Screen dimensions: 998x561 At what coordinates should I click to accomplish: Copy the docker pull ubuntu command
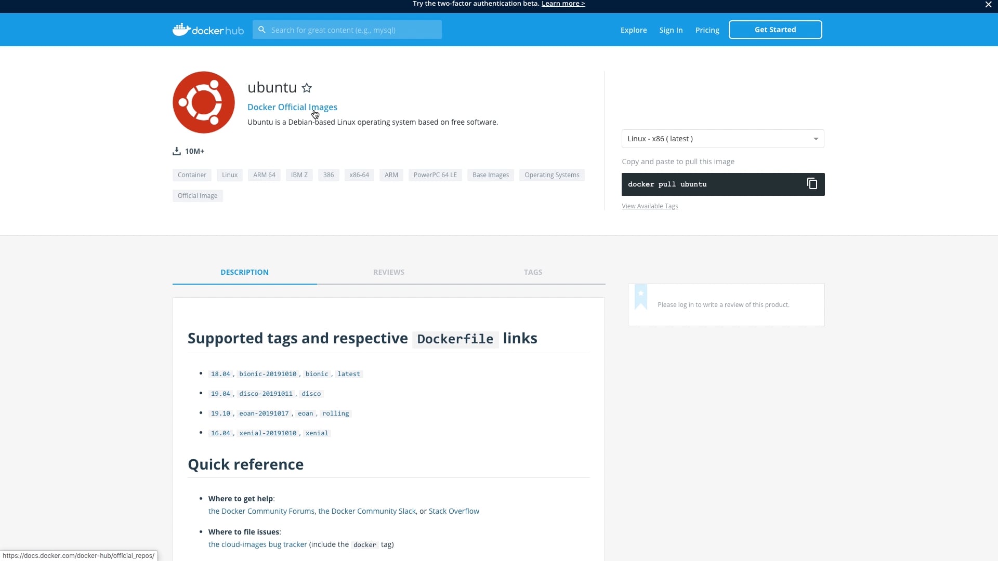[x=812, y=184]
